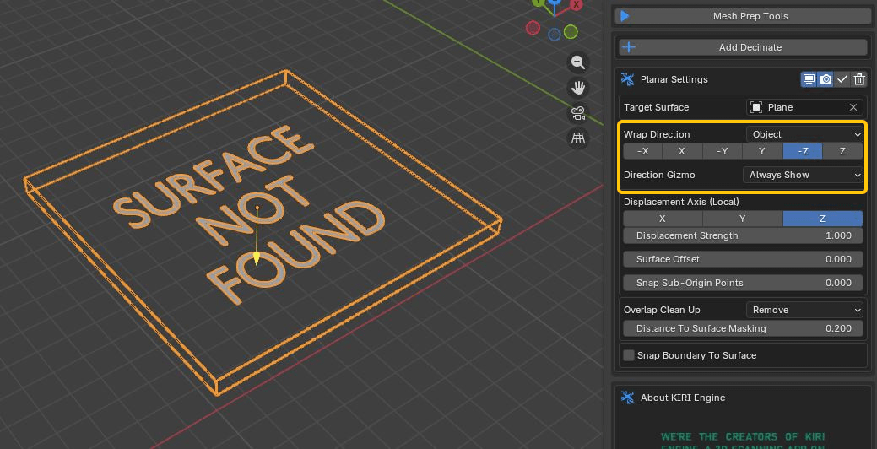Click the hand pan view icon
Viewport: 877px width, 449px height.
coord(578,88)
